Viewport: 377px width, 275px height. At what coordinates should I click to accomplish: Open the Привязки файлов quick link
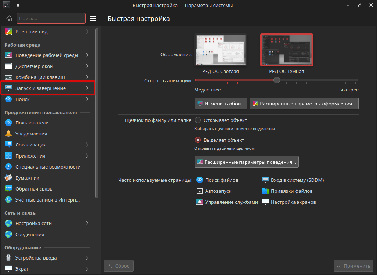point(287,191)
